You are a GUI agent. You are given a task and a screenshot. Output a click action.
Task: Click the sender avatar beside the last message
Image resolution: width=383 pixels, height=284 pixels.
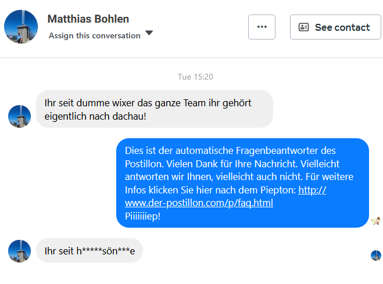(x=19, y=251)
